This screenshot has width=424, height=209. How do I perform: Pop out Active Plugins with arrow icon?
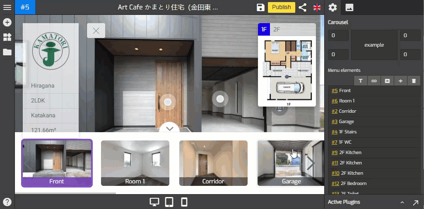pyautogui.click(x=415, y=202)
